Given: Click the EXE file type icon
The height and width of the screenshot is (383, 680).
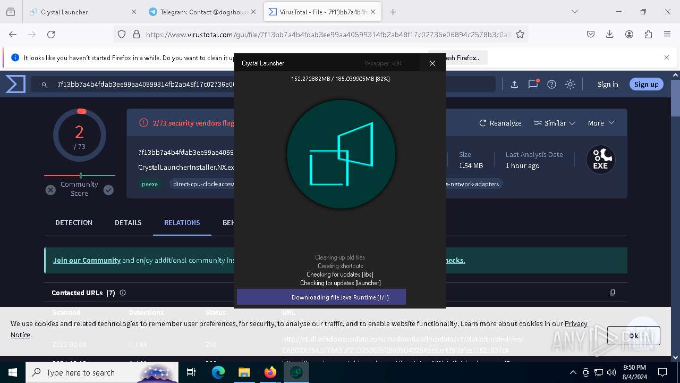Looking at the screenshot, I should coord(600,159).
